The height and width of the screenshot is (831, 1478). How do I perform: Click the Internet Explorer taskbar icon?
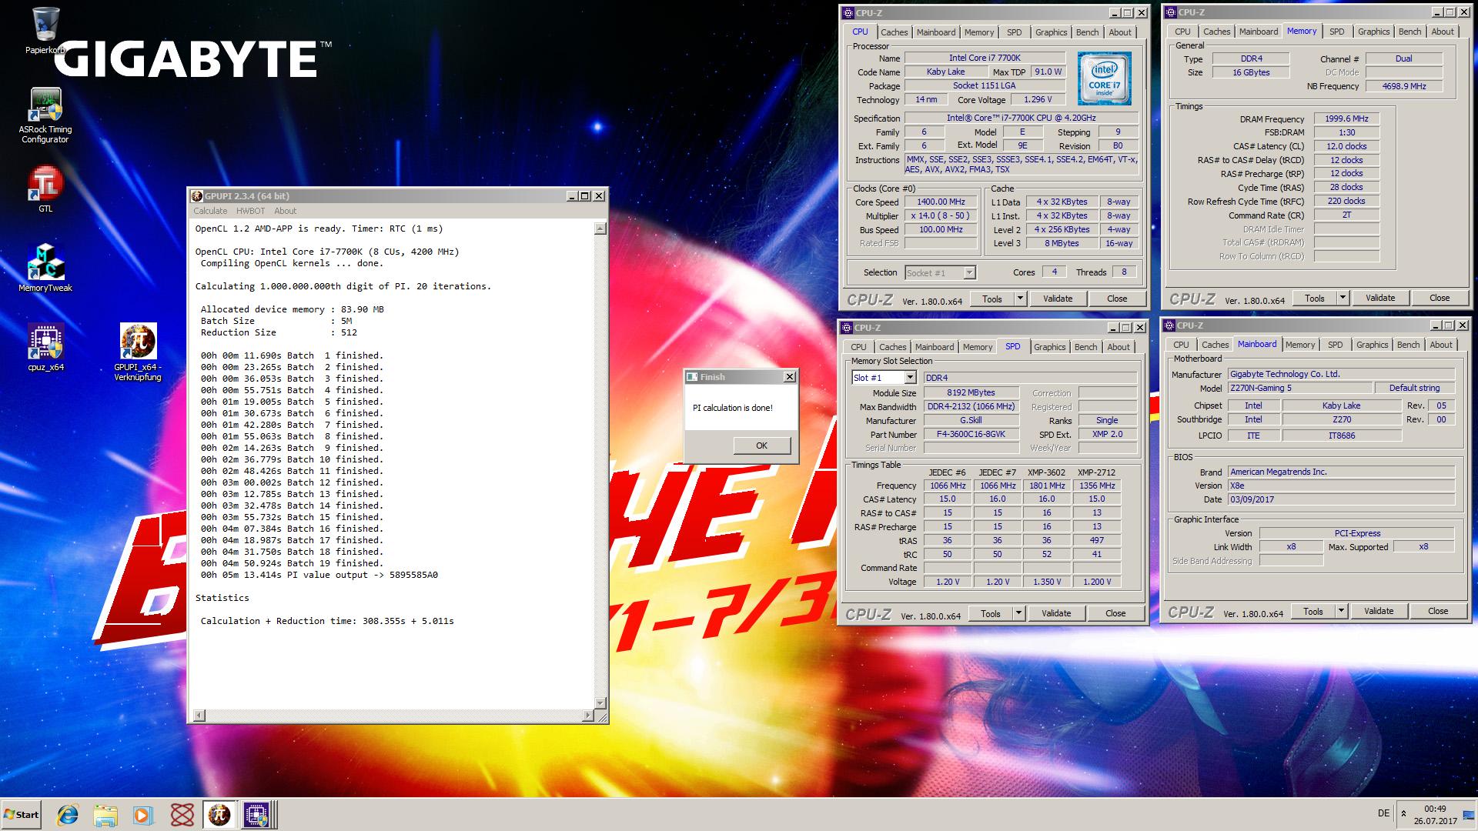(x=68, y=815)
